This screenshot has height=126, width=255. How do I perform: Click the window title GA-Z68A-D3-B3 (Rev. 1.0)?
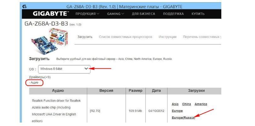(x=124, y=7)
